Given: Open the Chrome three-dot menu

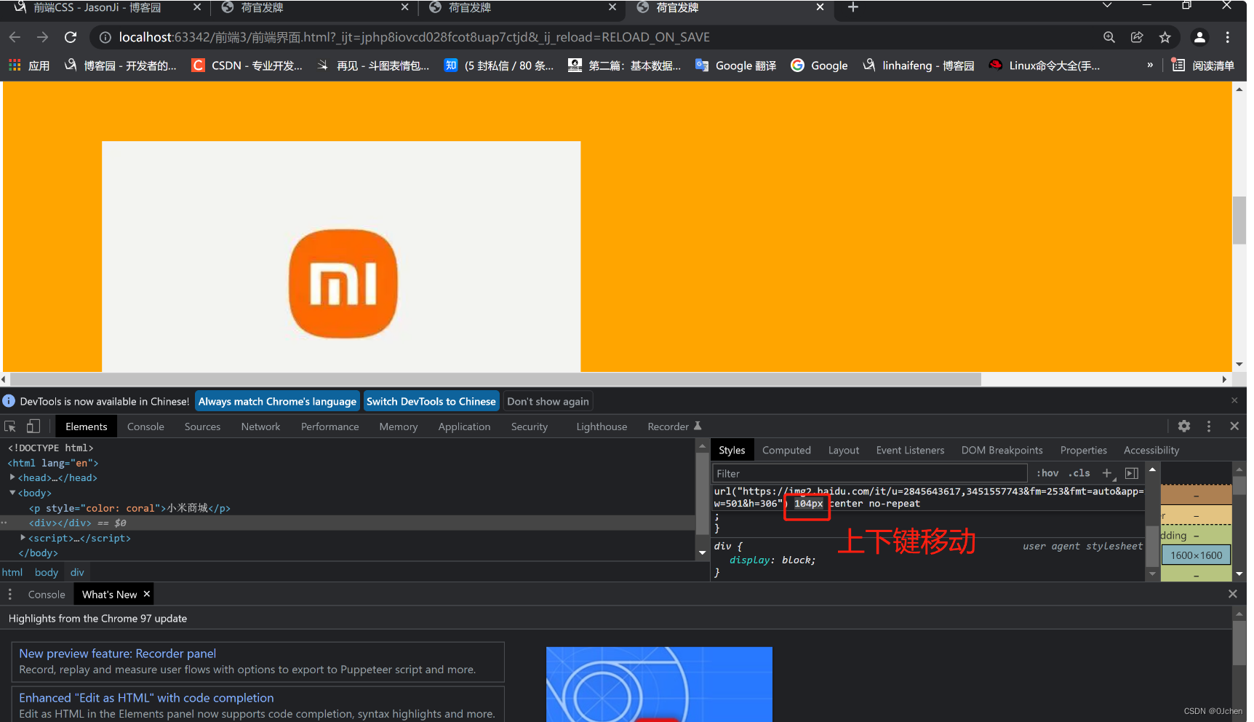Looking at the screenshot, I should click(x=1227, y=37).
